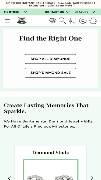Expand the My Store dropdown
Image resolution: width=101 pixels, height=180 pixels.
pyautogui.click(x=15, y=12)
